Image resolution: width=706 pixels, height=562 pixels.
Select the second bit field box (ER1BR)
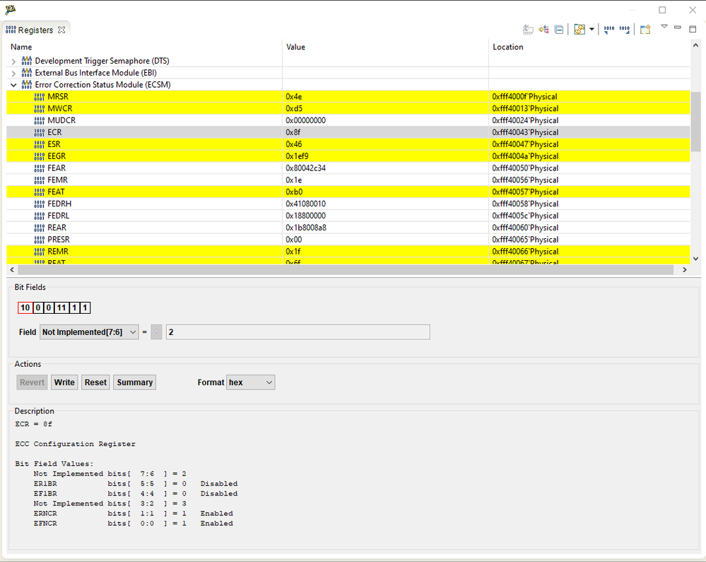(38, 308)
